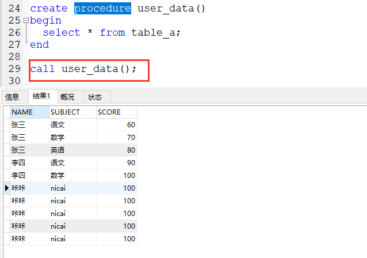The width and height of the screenshot is (367, 258).
Task: Click line number 24 in the gutter
Action: pyautogui.click(x=14, y=9)
